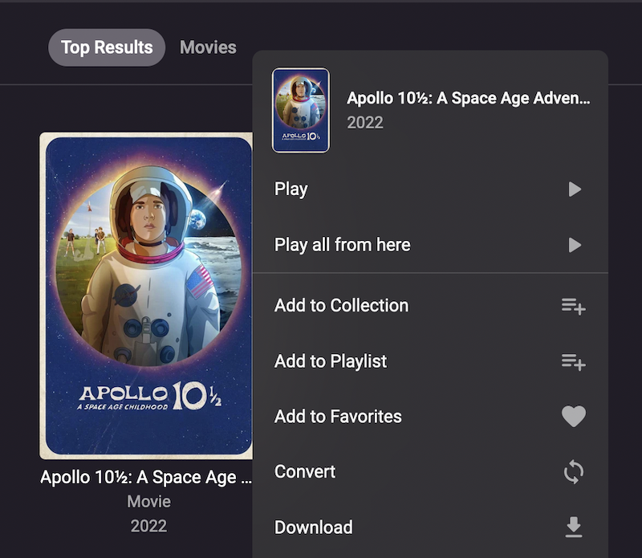Image resolution: width=642 pixels, height=558 pixels.
Task: Select the Top Results tab
Action: (107, 47)
